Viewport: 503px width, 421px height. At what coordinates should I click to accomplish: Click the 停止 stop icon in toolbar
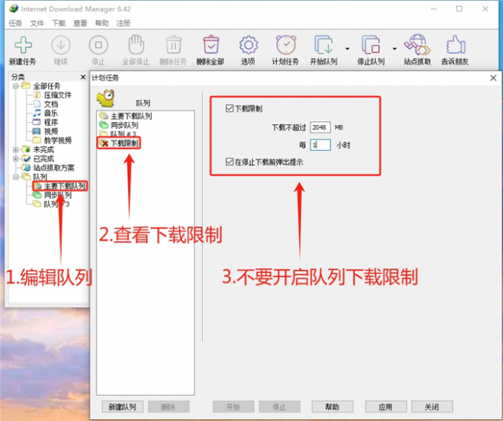(x=98, y=45)
